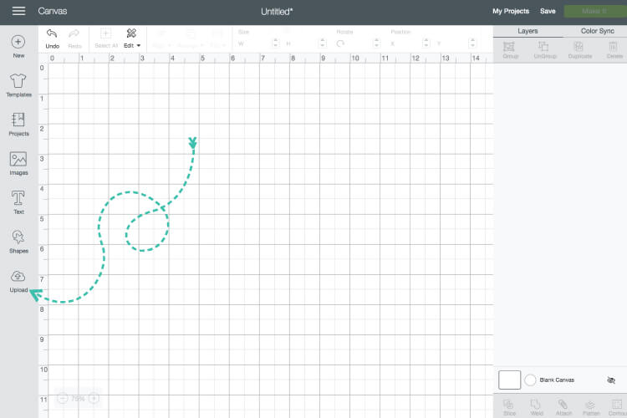Click the Weld tool

[x=536, y=407]
